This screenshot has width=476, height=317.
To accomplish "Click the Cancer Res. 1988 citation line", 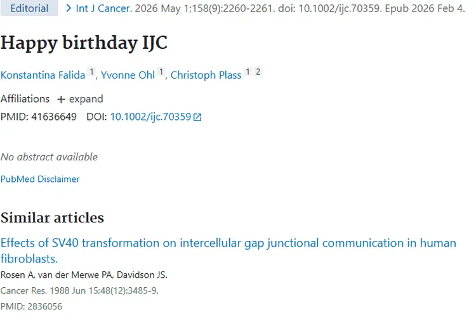I will [x=79, y=290].
